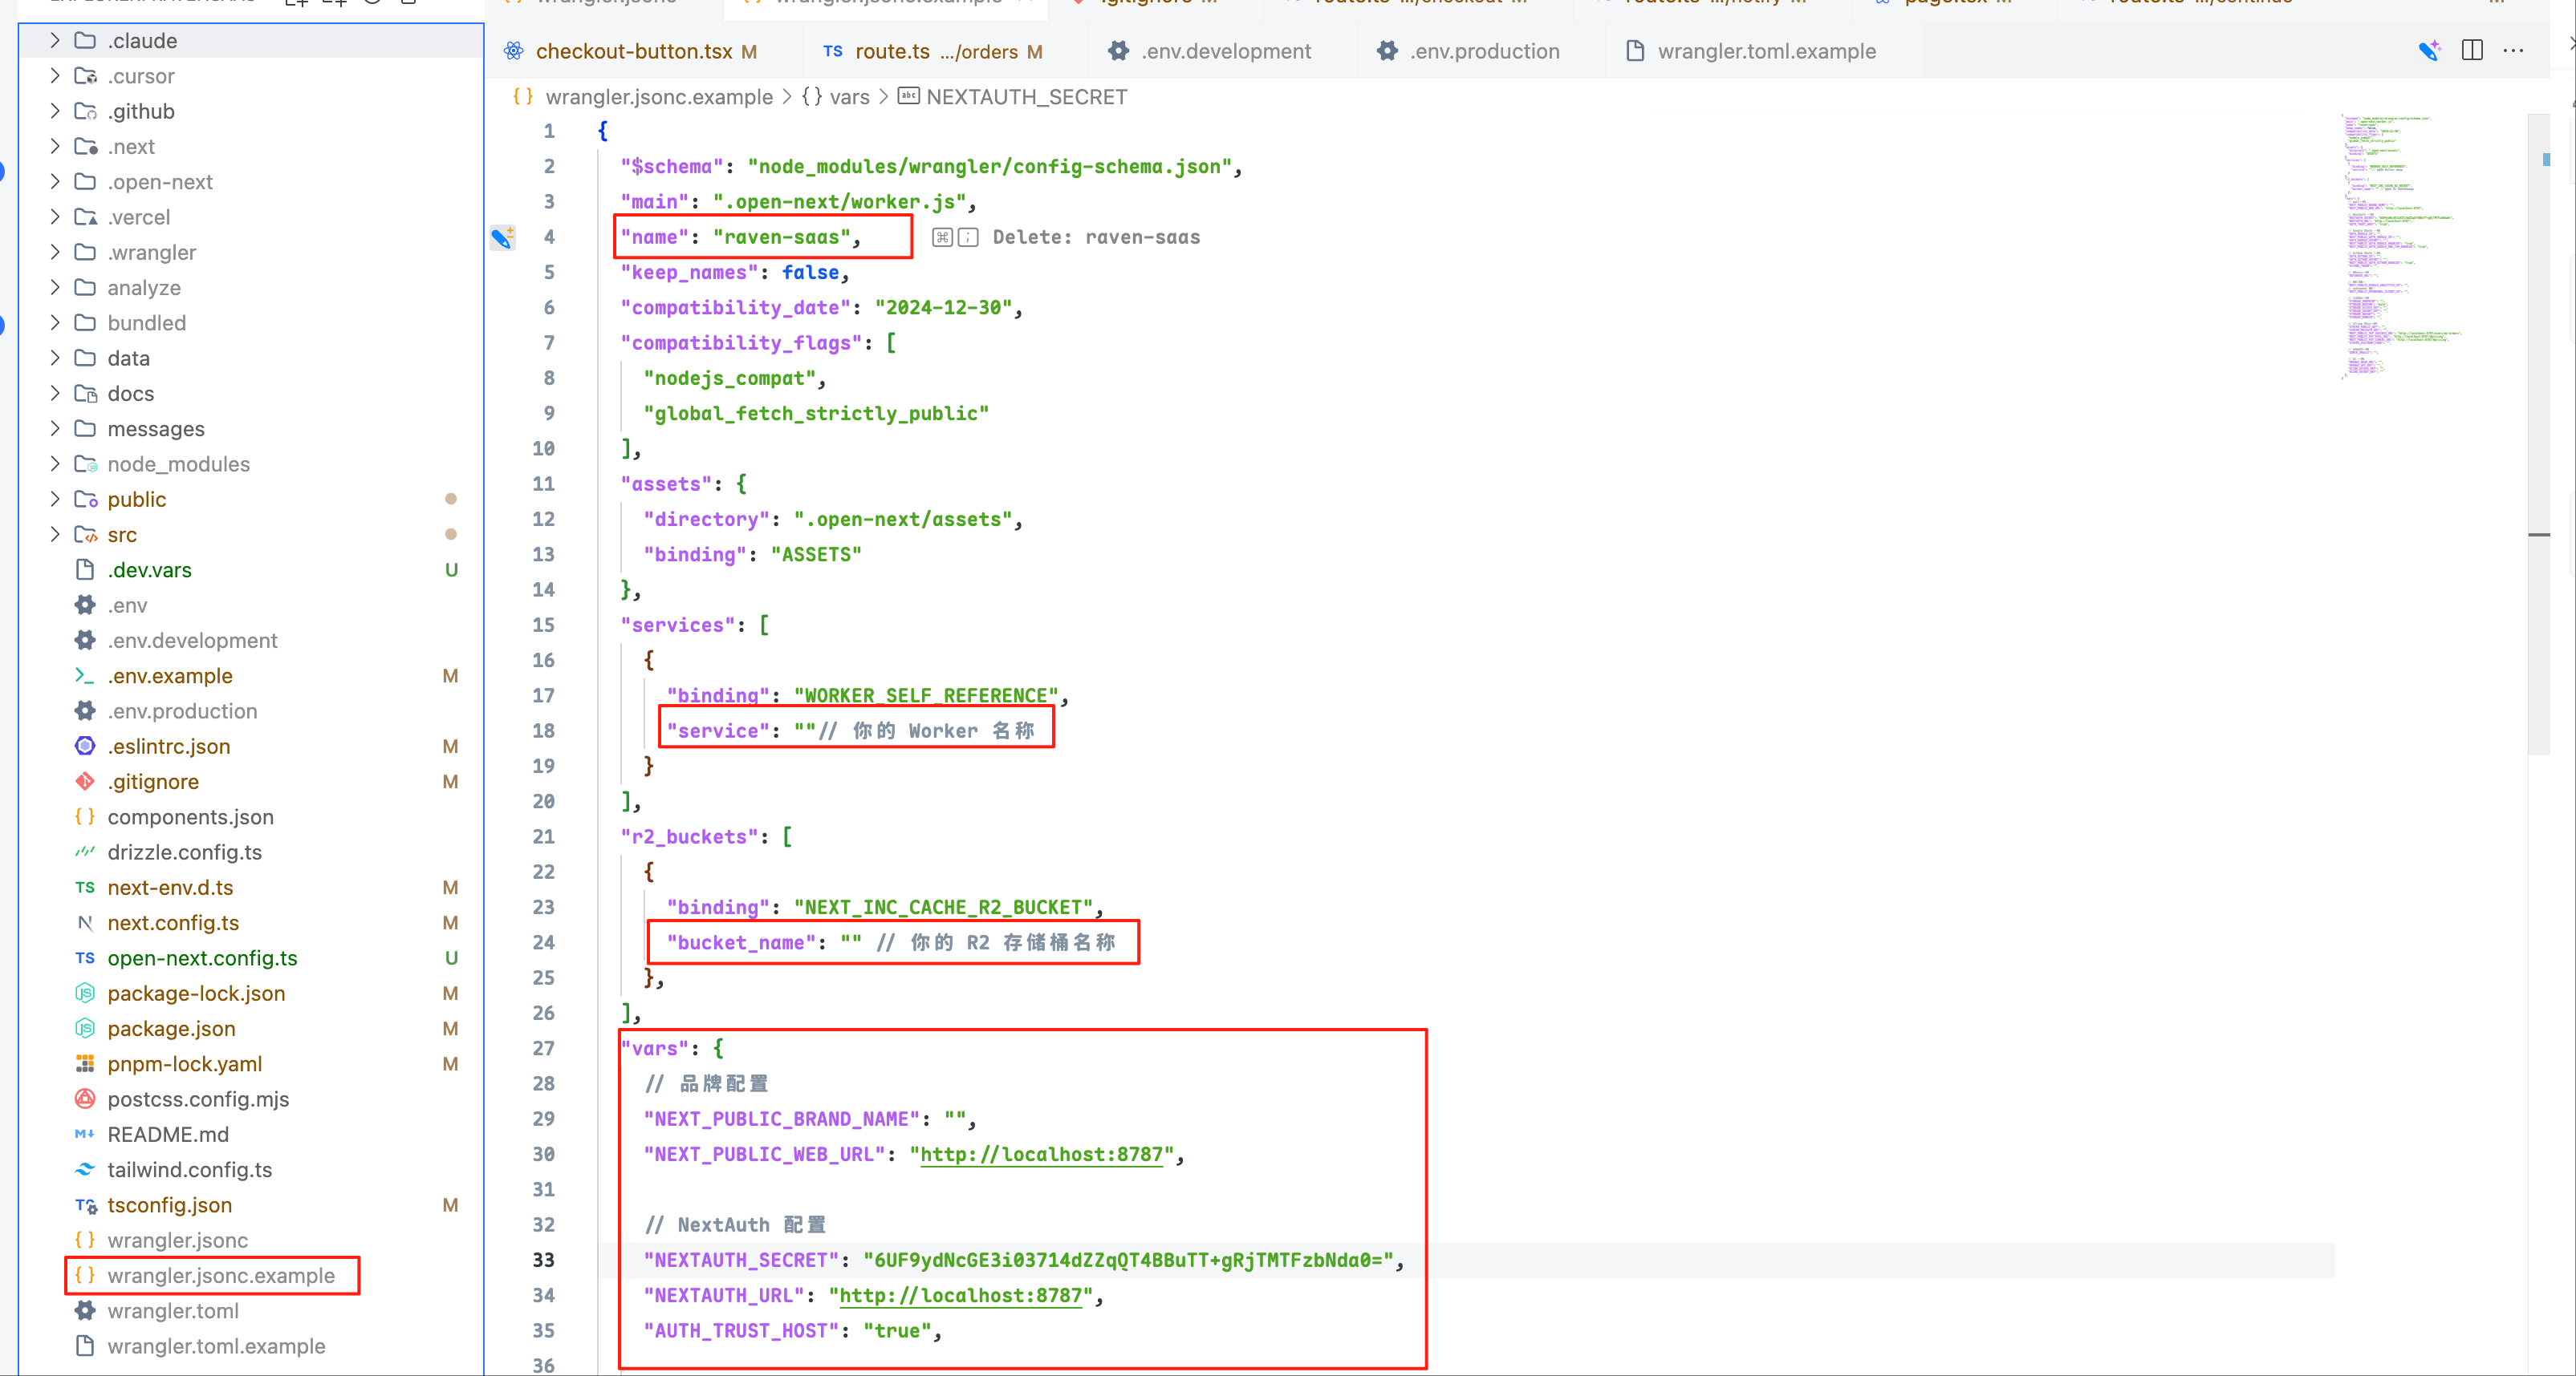Click the .dev.vars file icon
This screenshot has height=1376, width=2576.
[85, 569]
